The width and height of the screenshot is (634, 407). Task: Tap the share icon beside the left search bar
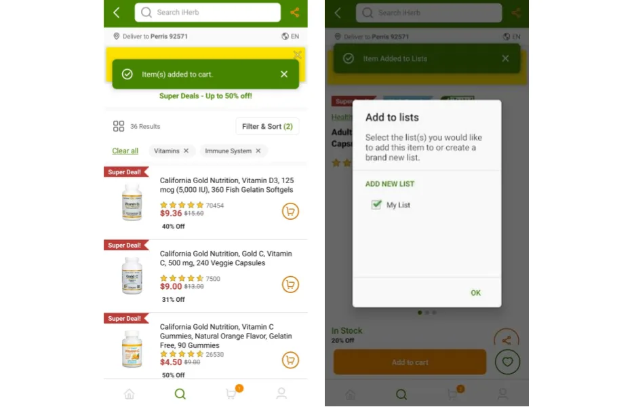point(295,12)
